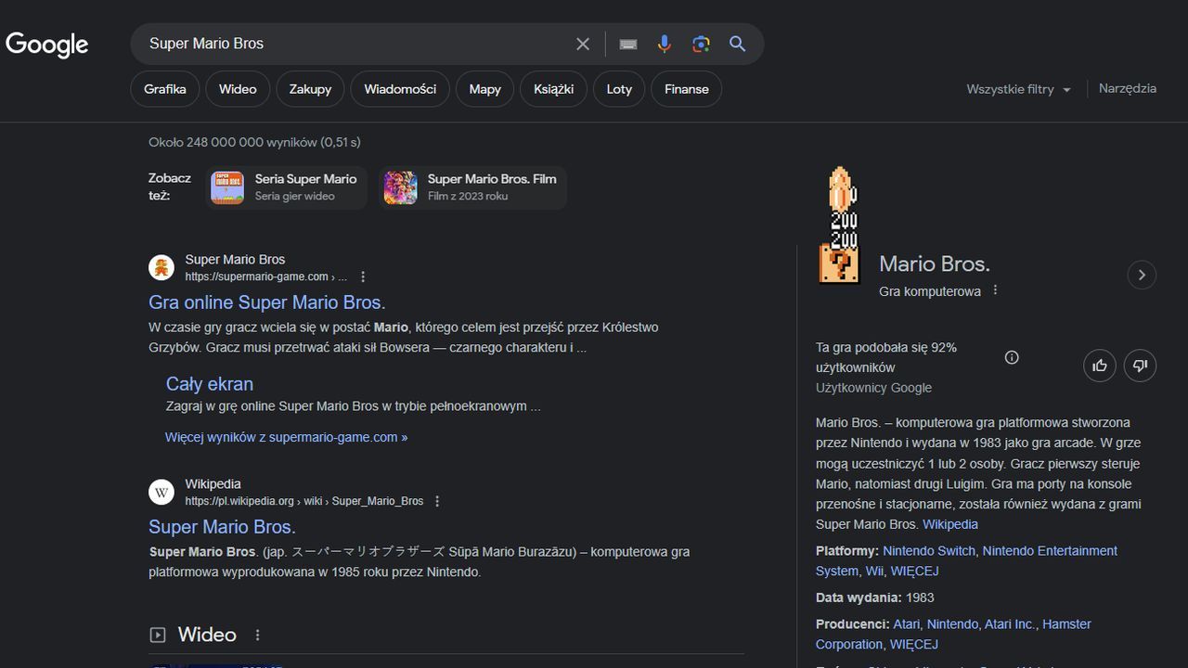Switch to the Loty tab
The height and width of the screenshot is (668, 1188).
coord(619,89)
